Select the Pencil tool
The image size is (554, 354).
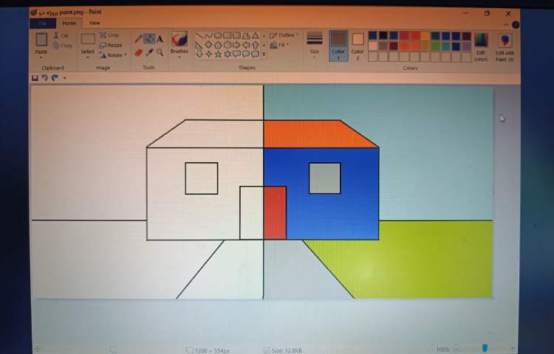tap(138, 39)
